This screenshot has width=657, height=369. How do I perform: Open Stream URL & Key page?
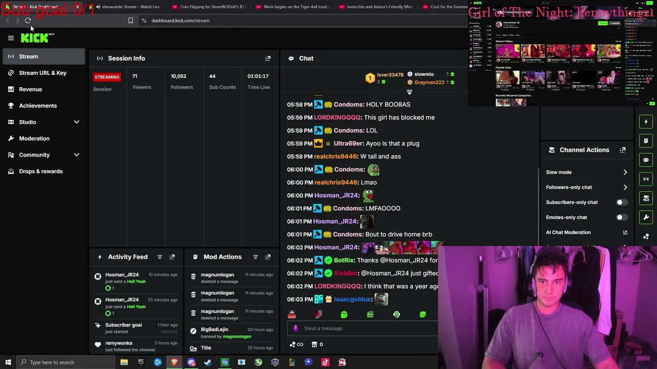44,73
